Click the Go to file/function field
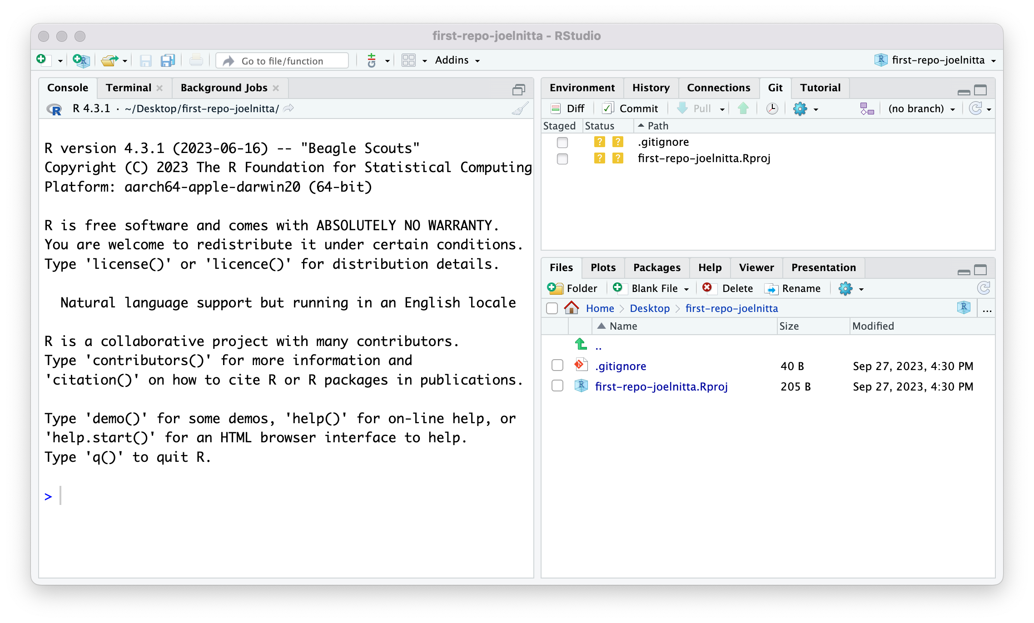The height and width of the screenshot is (623, 1034). 282,61
